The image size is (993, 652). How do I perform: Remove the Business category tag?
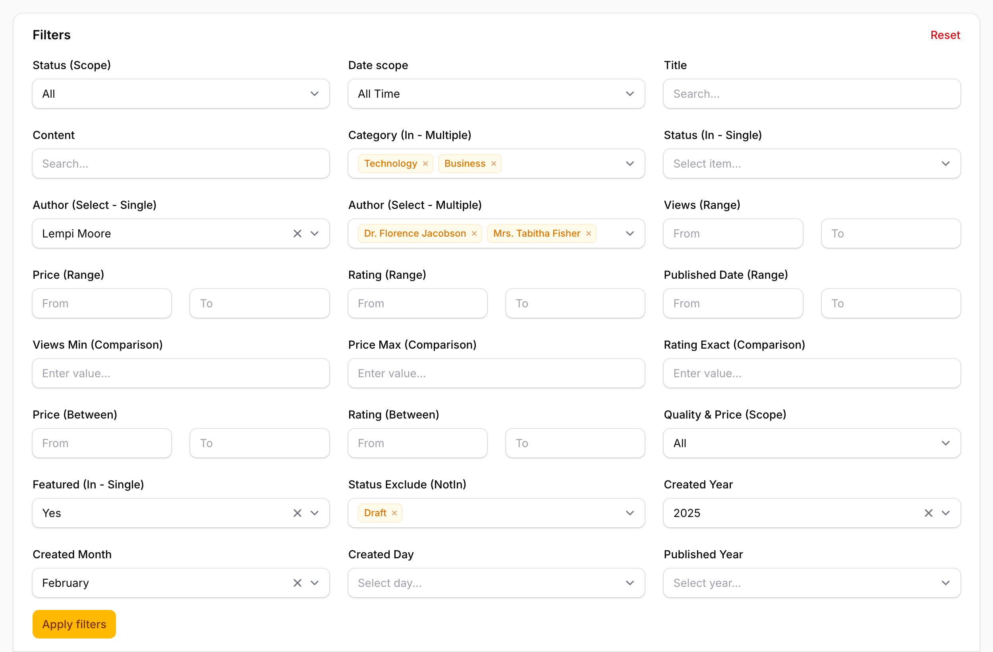pyautogui.click(x=493, y=164)
